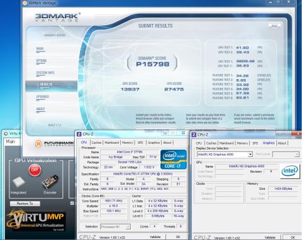Open SYSTEM INFO in 3DMark sidebar
Screen dimensions: 302x240
(x=45, y=73)
